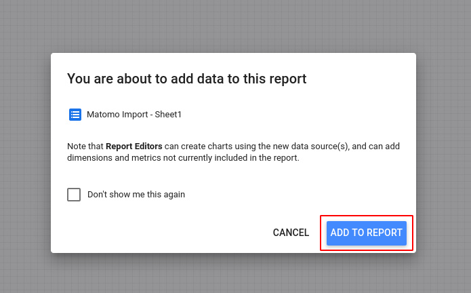Click "Sheet1" in the data source name
Screen dimensions: 471x293
coord(168,115)
